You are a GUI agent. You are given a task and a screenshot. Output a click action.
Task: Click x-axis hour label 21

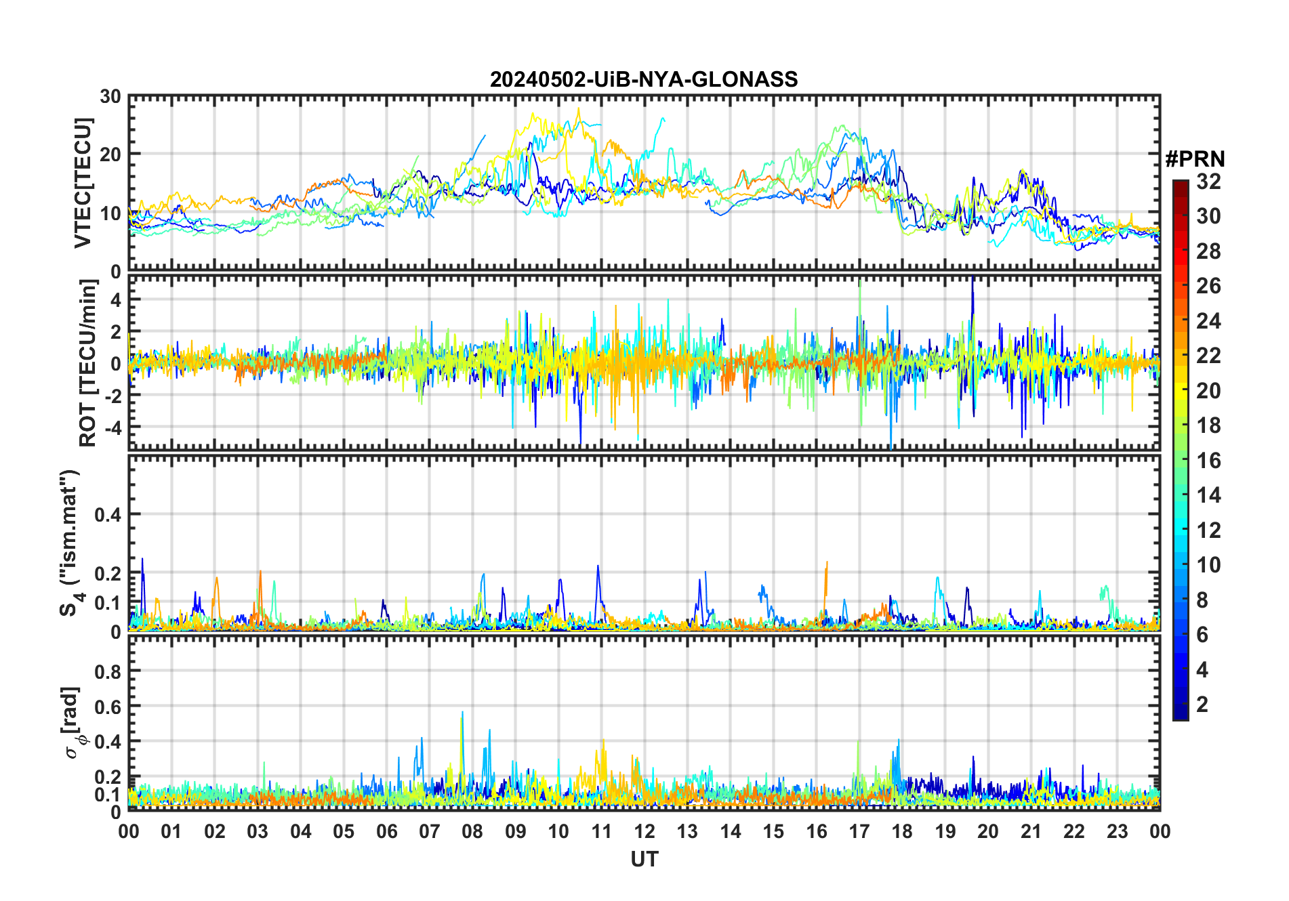(1031, 831)
